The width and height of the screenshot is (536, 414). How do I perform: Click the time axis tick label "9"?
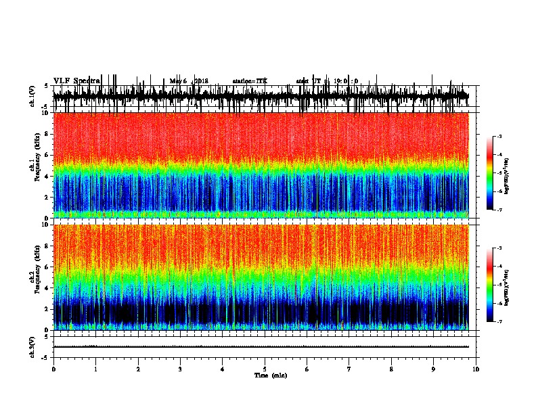coord(433,369)
